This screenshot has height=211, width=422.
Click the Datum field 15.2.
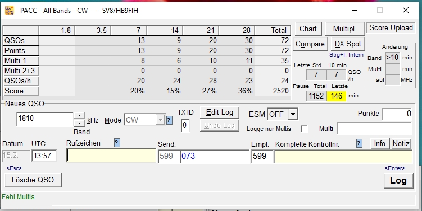pyautogui.click(x=16, y=156)
